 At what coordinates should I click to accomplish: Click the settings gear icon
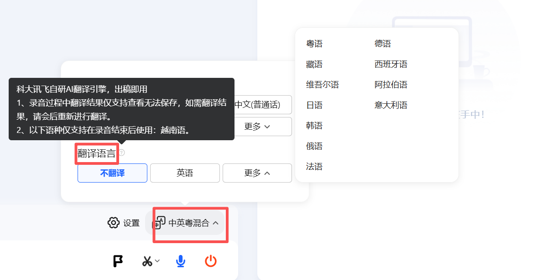(x=113, y=223)
